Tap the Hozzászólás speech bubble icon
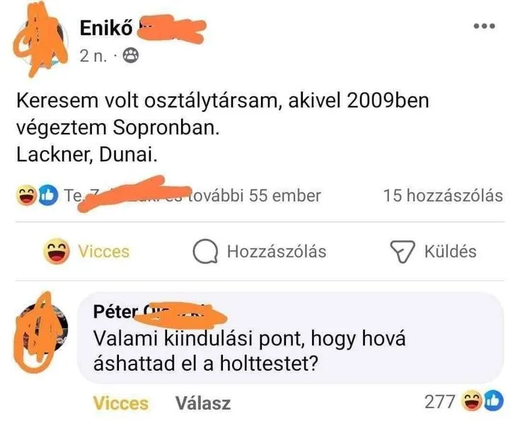The image size is (520, 426). (x=205, y=251)
